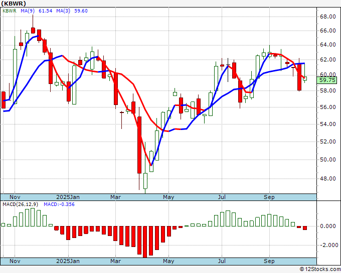Viewport: 341px width, 273px height.
Task: Click the 59.60 moving average value
Action: (81, 11)
